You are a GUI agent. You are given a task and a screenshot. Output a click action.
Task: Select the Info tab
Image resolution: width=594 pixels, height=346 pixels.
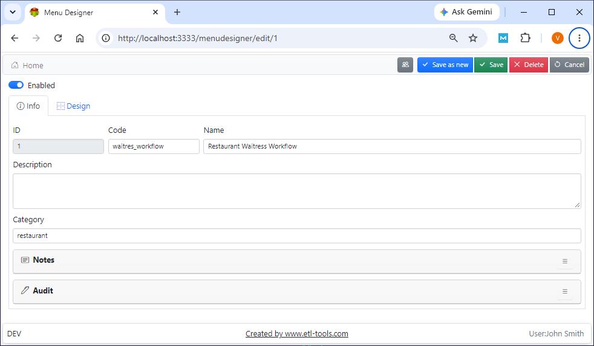(28, 106)
